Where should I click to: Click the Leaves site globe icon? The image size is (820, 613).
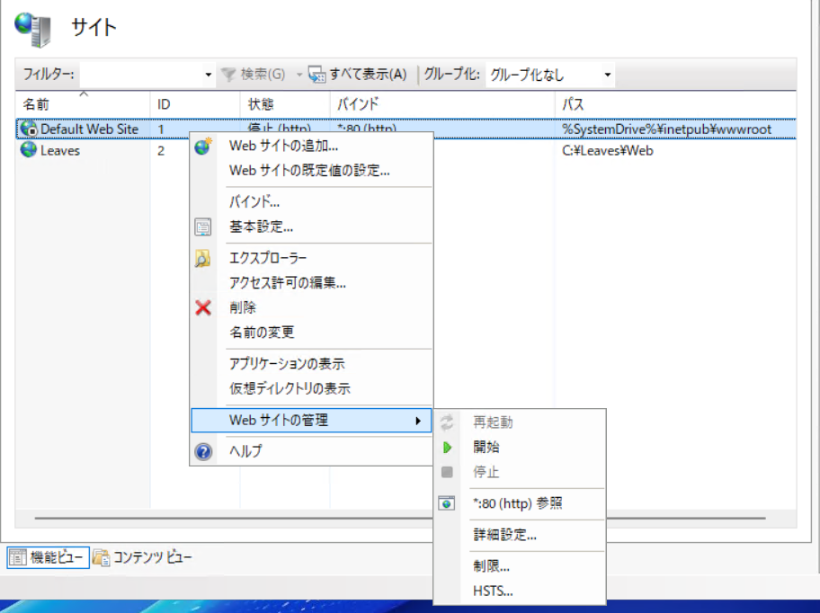(x=29, y=150)
